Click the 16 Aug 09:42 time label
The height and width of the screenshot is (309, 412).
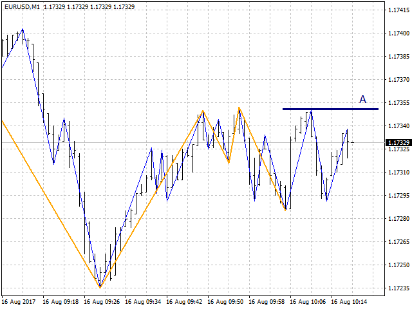point(184,302)
